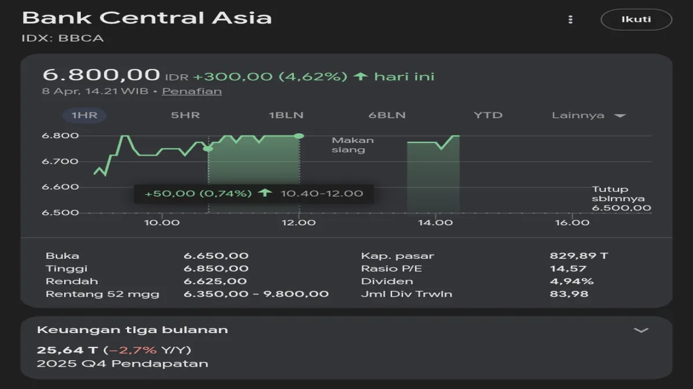
Task: Click the Tutup sblmnya 6.500,00 label
Action: [621, 198]
